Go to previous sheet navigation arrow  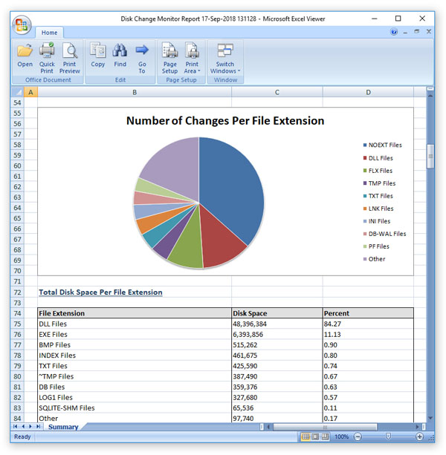23,427
